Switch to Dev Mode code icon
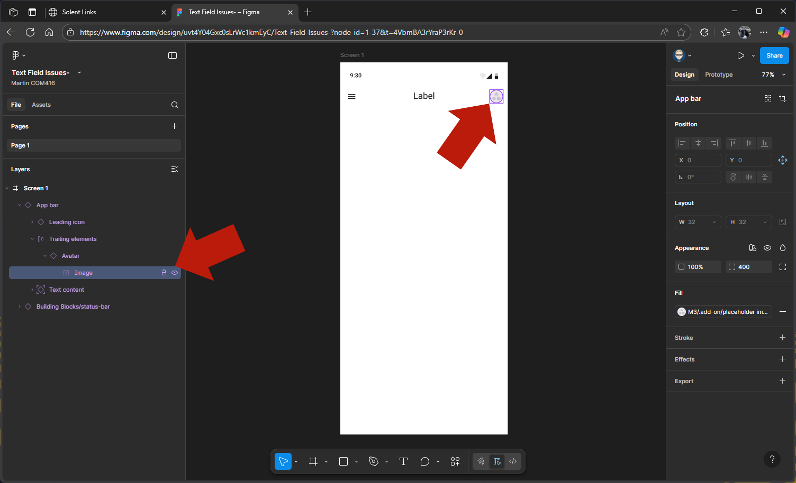 tap(513, 461)
